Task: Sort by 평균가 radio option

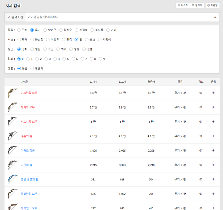Action: pos(32,68)
